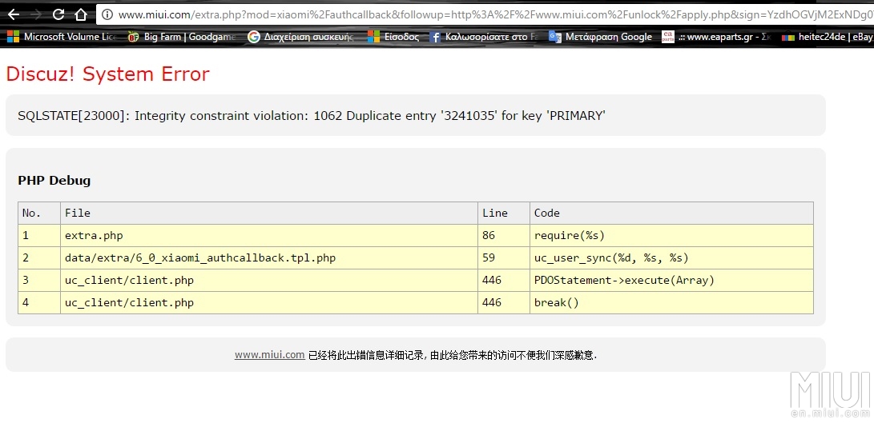The height and width of the screenshot is (423, 874).
Task: Click the require(%s) code cell
Action: pyautogui.click(x=671, y=235)
